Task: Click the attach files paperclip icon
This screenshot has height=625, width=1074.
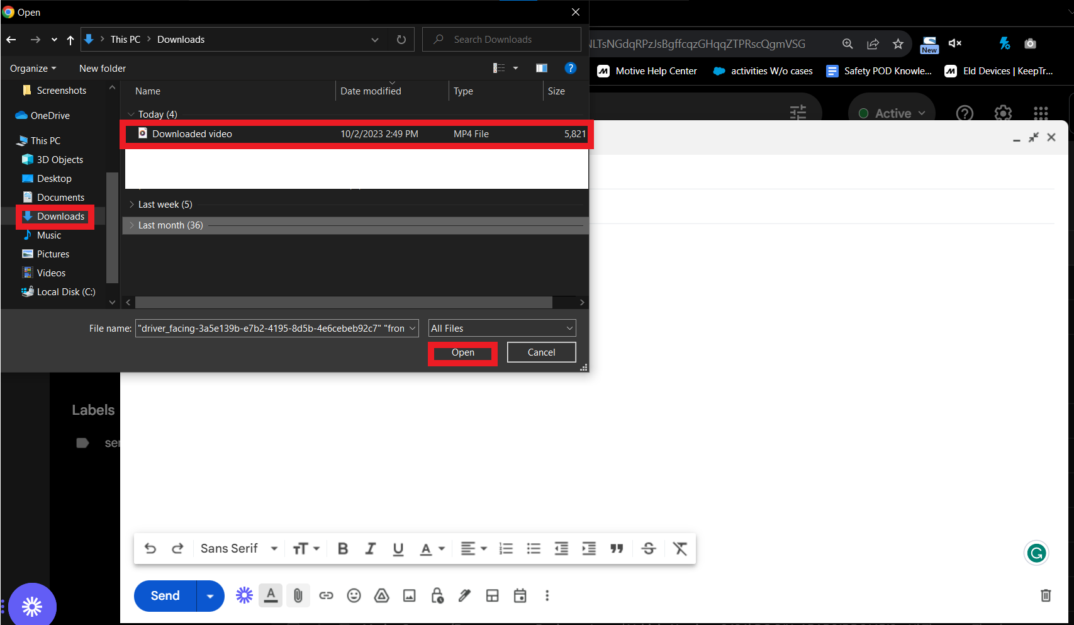Action: (298, 595)
